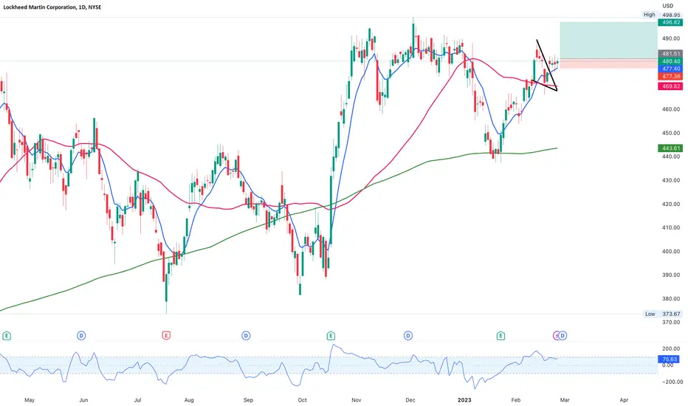Viewport: 688px width, 406px height.
Task: Open the green earnings marker in October
Action: pyautogui.click(x=331, y=336)
